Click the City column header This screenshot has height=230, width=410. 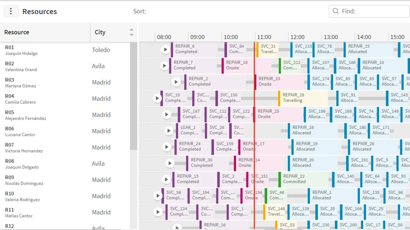(x=100, y=32)
